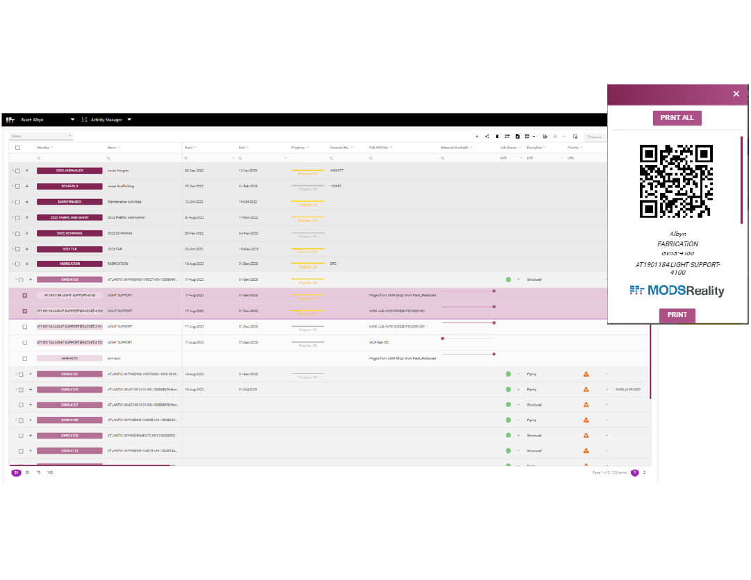
Task: Set page size to 50 rows
Action: 27,472
